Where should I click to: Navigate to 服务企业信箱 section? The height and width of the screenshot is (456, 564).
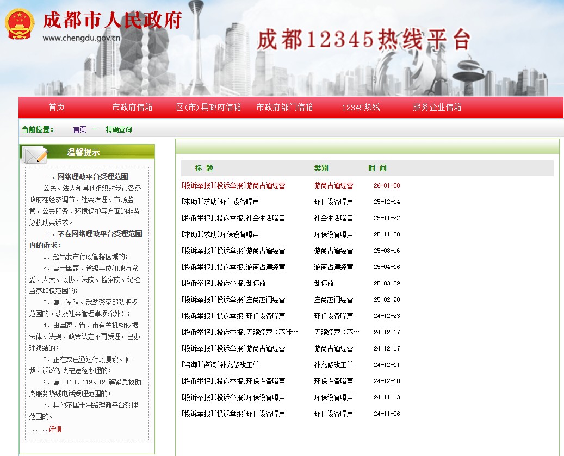[437, 108]
